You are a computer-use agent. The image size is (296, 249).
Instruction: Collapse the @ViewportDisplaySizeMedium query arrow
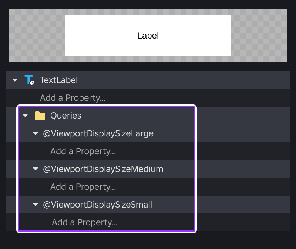[x=36, y=169]
